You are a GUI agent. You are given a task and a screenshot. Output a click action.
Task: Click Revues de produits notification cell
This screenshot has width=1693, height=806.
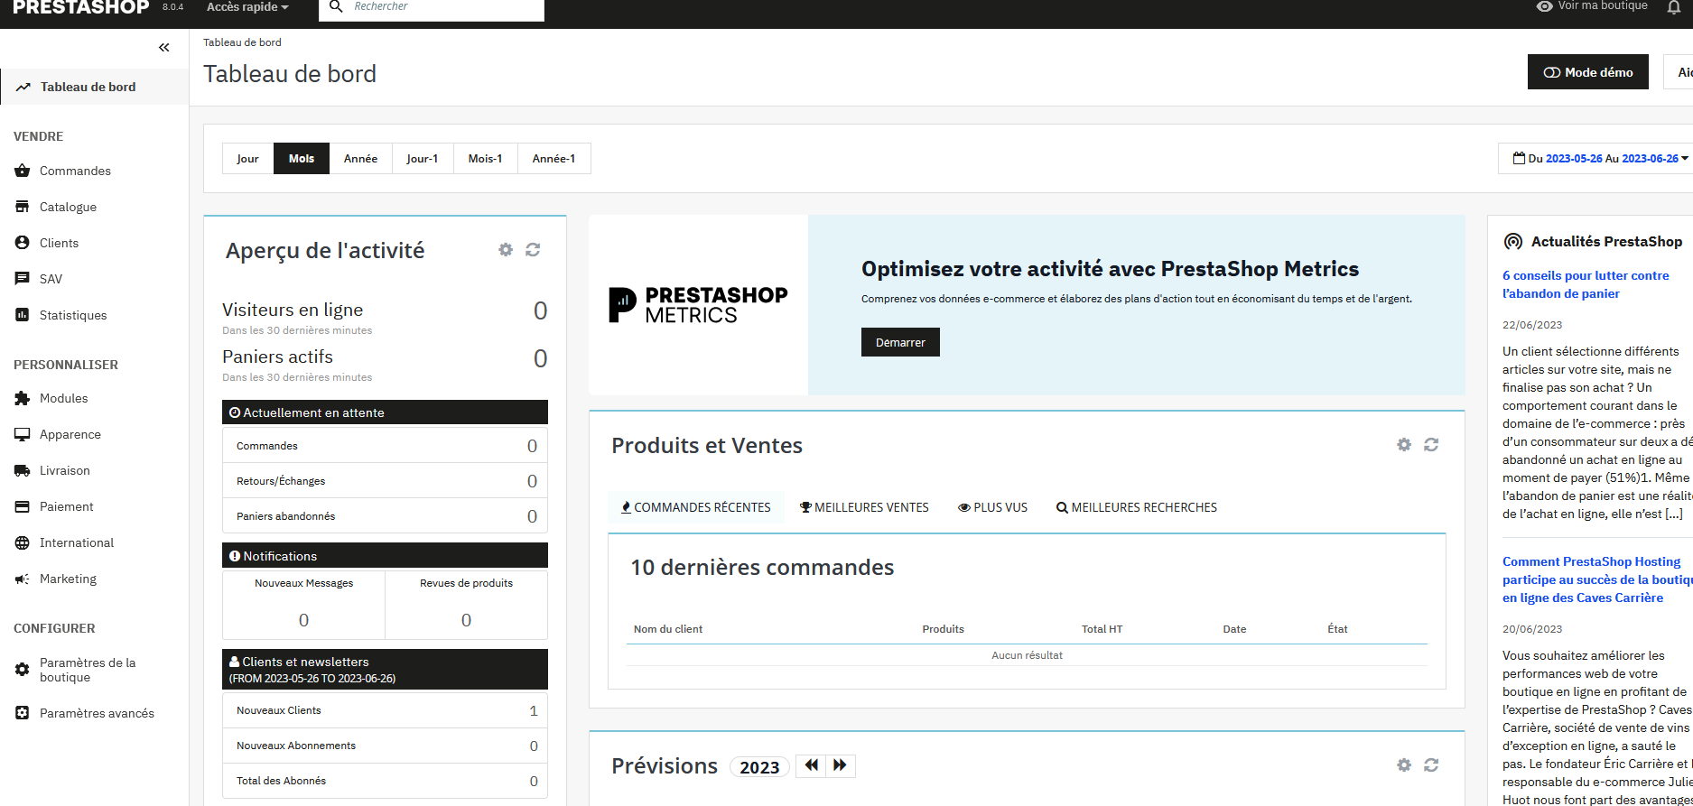[x=466, y=605]
